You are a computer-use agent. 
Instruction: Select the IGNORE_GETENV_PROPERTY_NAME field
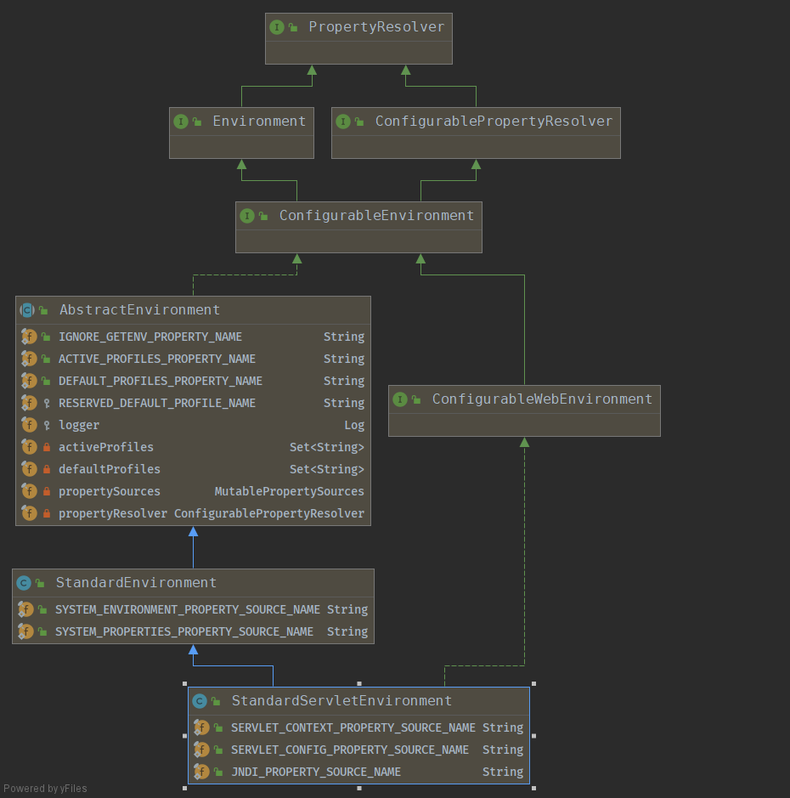[150, 337]
